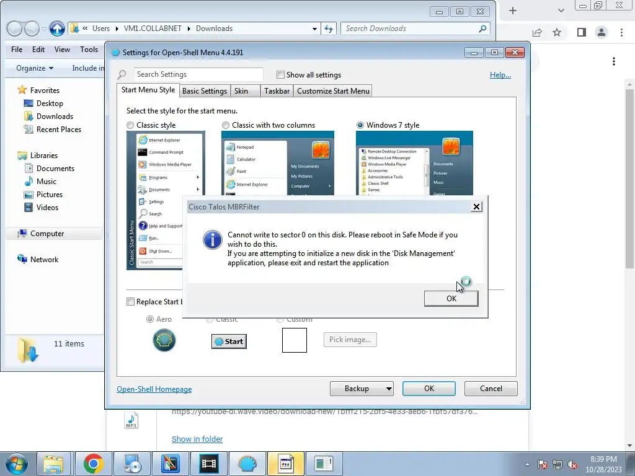The height and width of the screenshot is (476, 635).
Task: Open Google Chrome from the taskbar
Action: 94,464
